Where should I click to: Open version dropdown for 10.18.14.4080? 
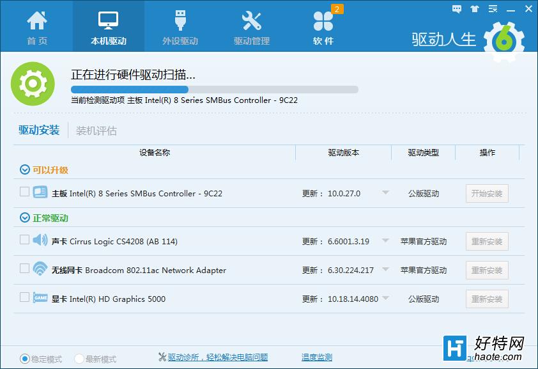pos(386,298)
